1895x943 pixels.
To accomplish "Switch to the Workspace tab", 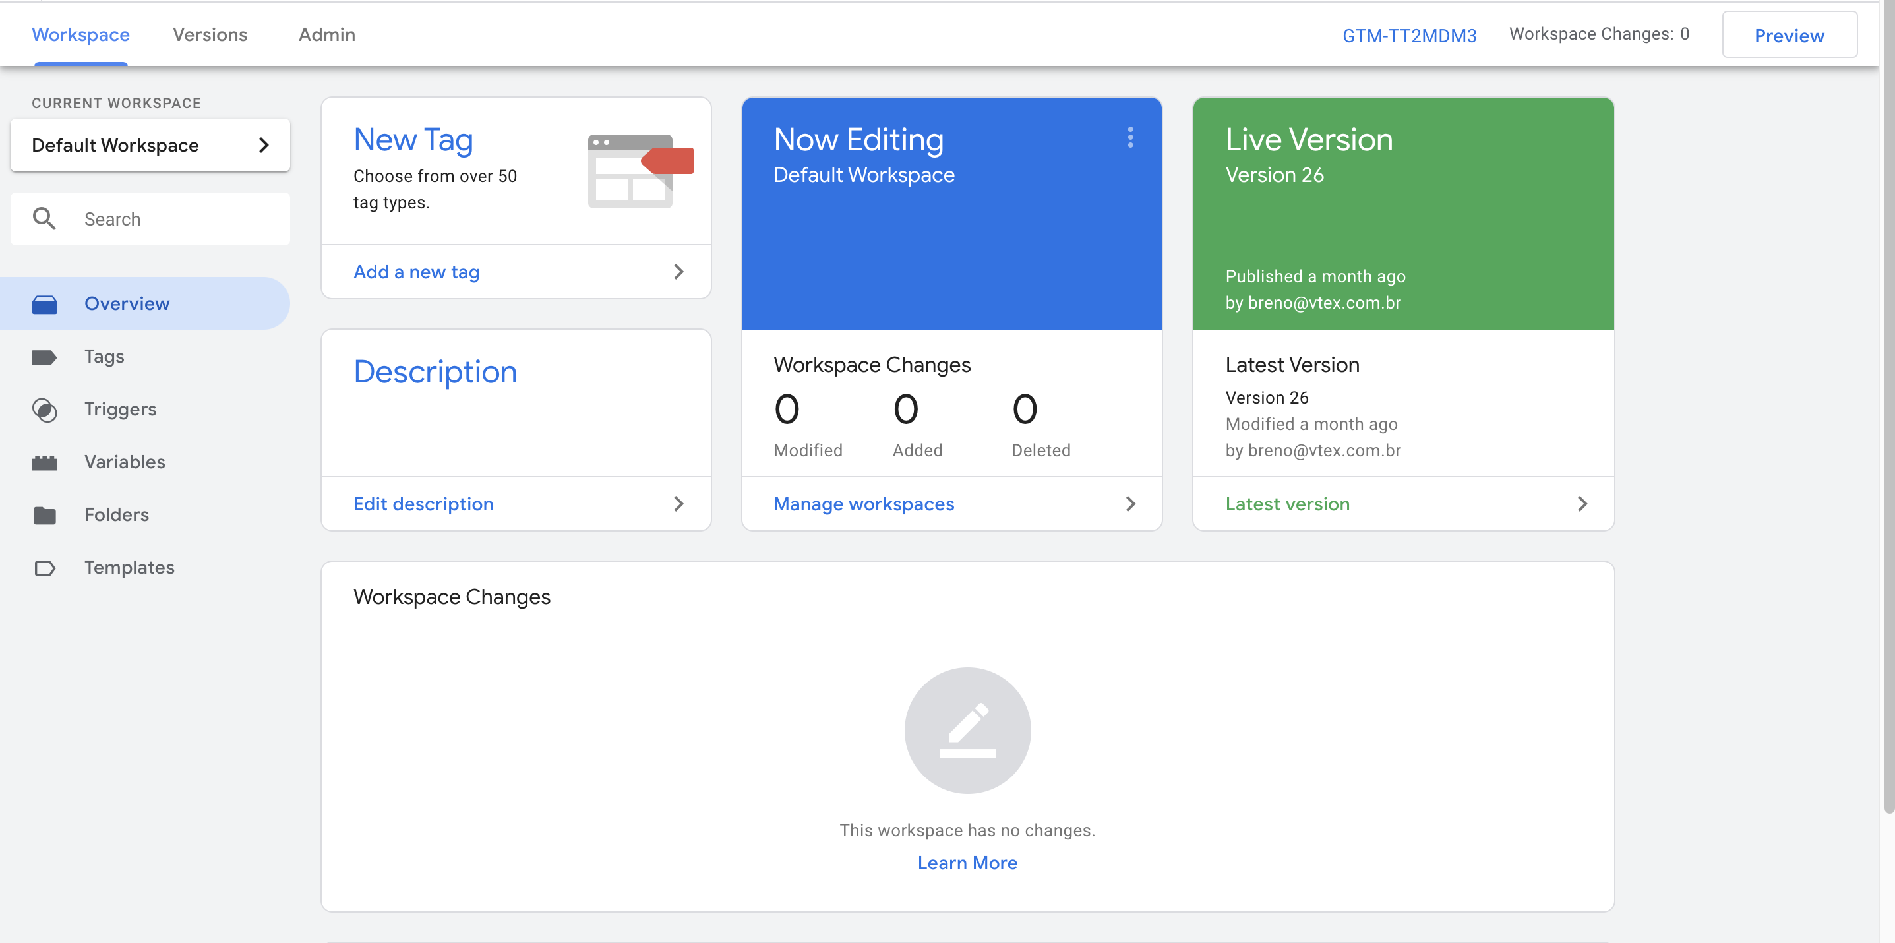I will click(81, 34).
